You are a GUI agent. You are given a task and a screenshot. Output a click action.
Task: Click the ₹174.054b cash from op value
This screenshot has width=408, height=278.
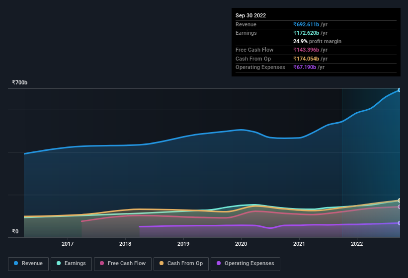click(x=306, y=59)
